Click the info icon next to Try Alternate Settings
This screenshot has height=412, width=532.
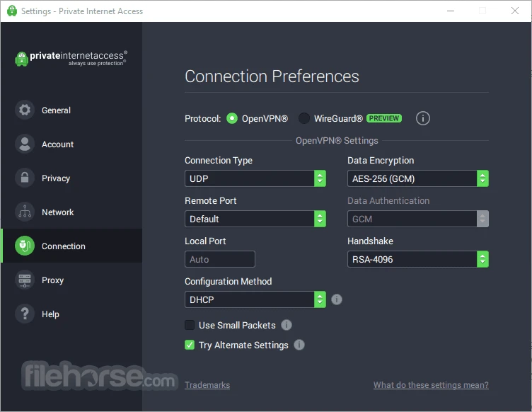(x=299, y=345)
